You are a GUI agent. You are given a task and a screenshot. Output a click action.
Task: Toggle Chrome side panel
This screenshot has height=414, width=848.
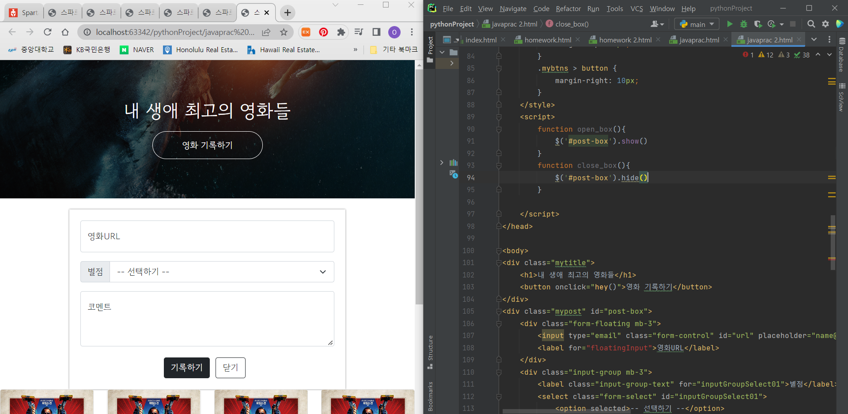[376, 32]
